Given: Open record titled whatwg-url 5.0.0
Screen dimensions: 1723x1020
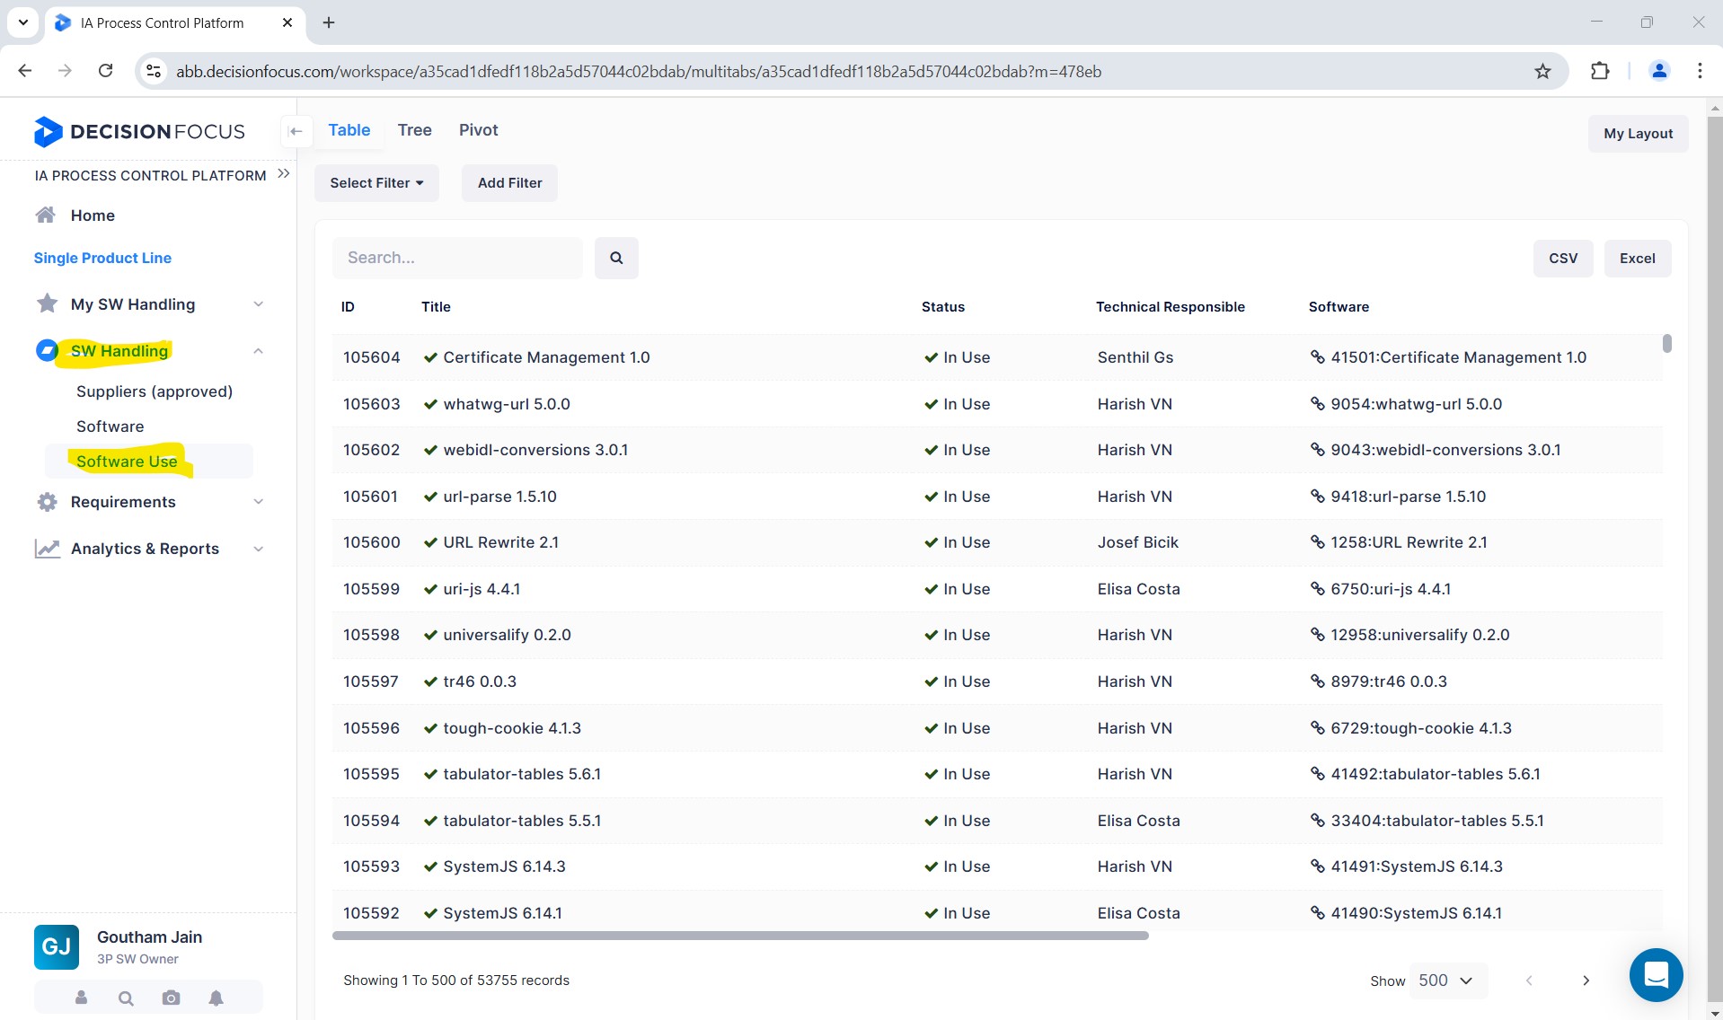Looking at the screenshot, I should tap(507, 404).
